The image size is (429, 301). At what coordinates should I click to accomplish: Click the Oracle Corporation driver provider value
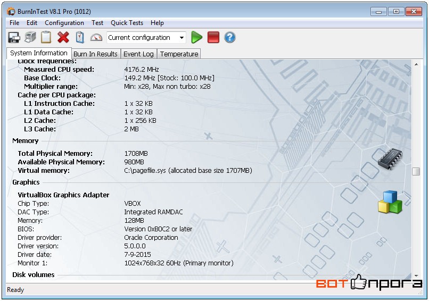pos(151,237)
